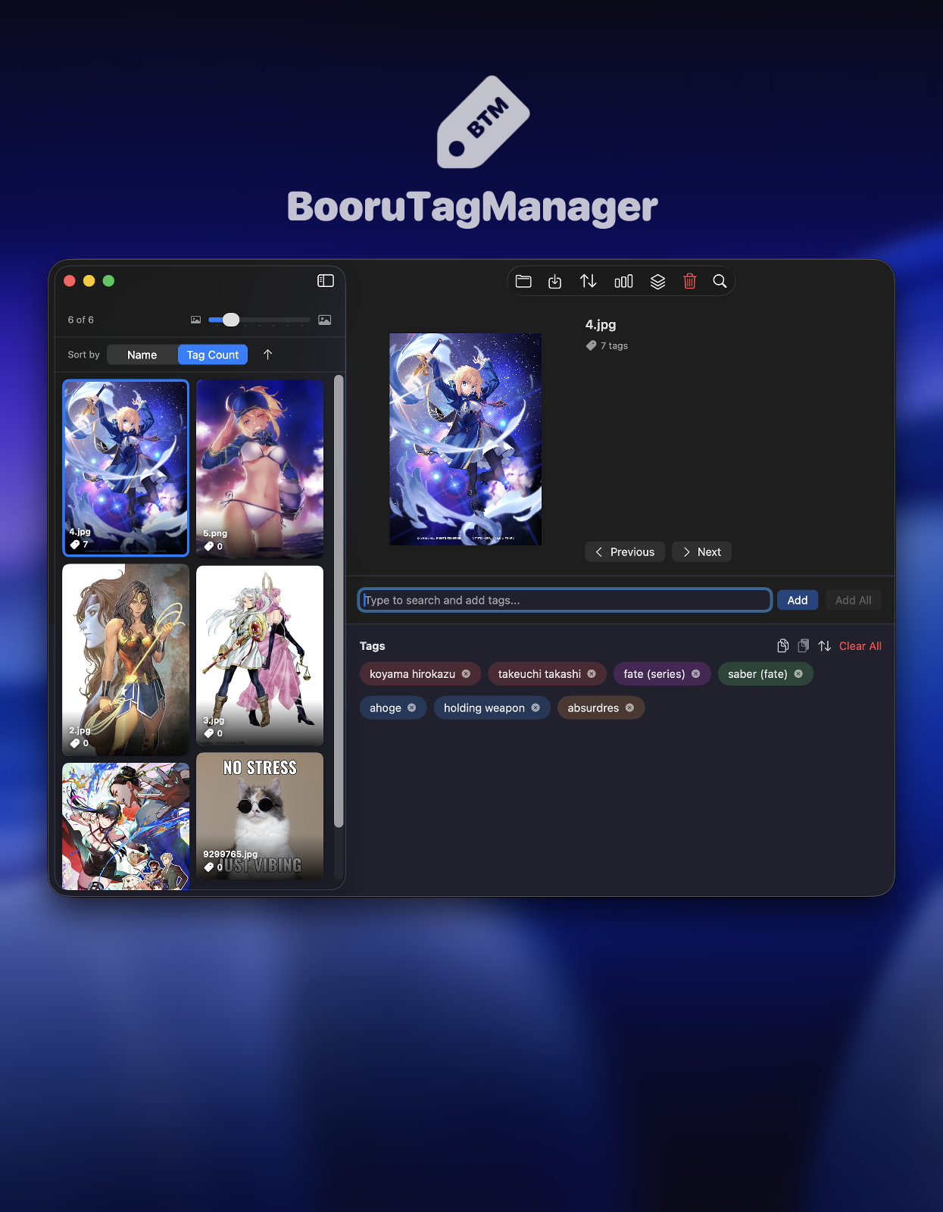Toggle the sidebar panel icon
943x1212 pixels.
326,281
